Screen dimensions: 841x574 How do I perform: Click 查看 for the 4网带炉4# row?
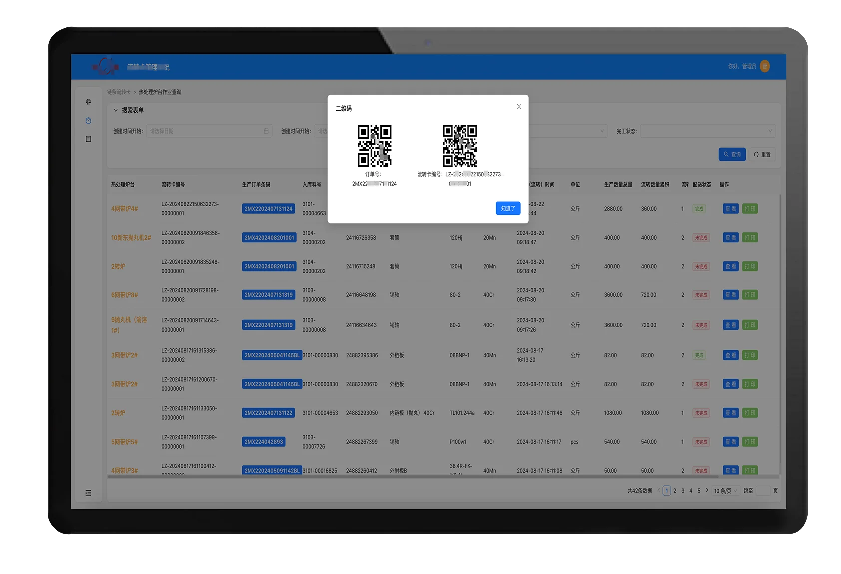tap(730, 209)
